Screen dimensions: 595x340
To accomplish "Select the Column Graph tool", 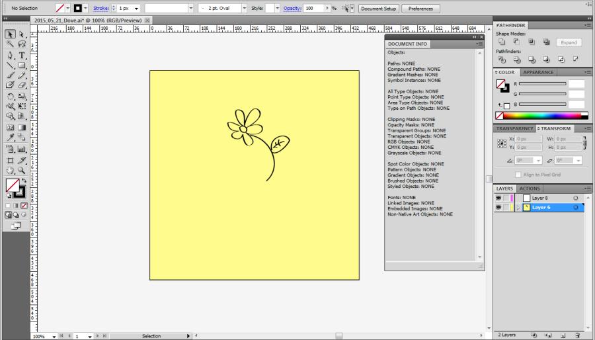I will [x=22, y=149].
